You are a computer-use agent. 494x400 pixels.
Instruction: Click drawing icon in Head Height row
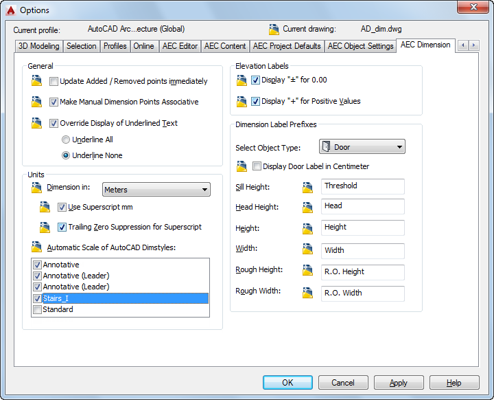(307, 208)
